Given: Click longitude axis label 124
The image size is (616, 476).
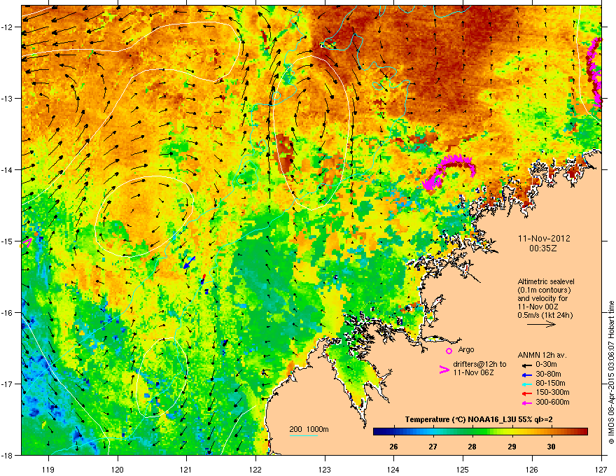Looking at the screenshot, I should point(393,469).
